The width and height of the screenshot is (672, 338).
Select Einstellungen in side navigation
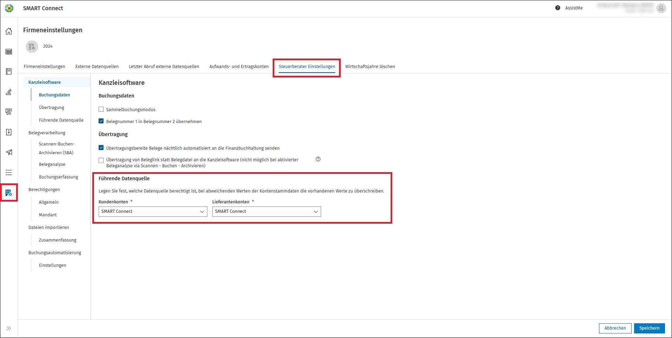[52, 265]
